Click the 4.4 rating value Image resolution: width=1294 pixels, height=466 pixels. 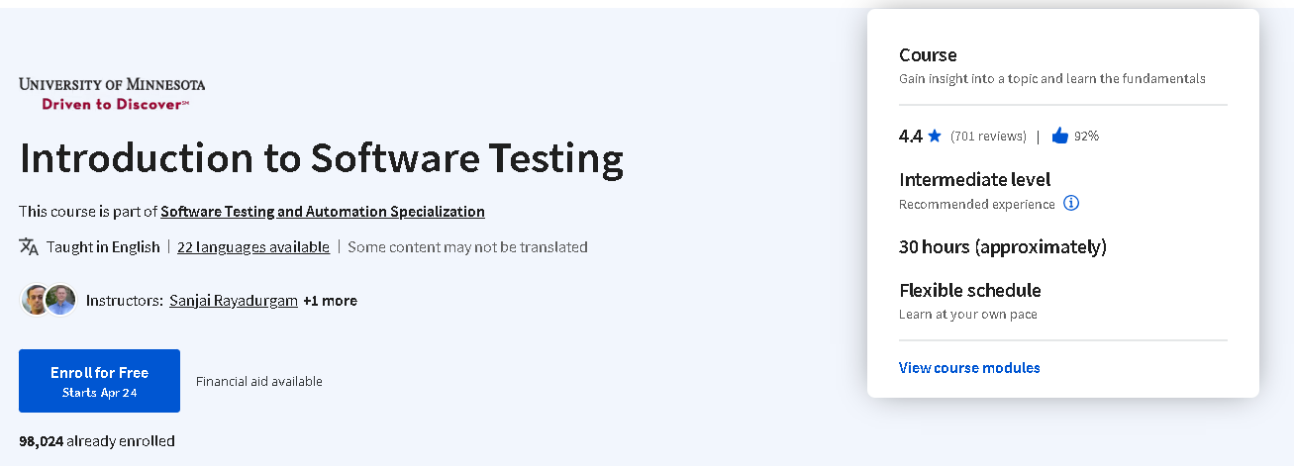pos(911,136)
